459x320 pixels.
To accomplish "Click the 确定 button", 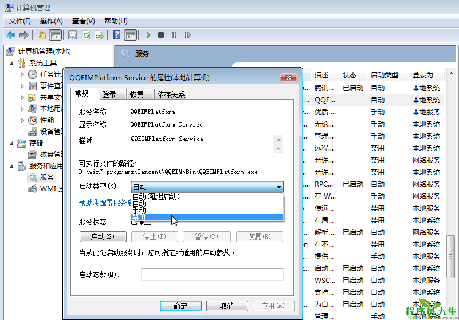I will (181, 306).
